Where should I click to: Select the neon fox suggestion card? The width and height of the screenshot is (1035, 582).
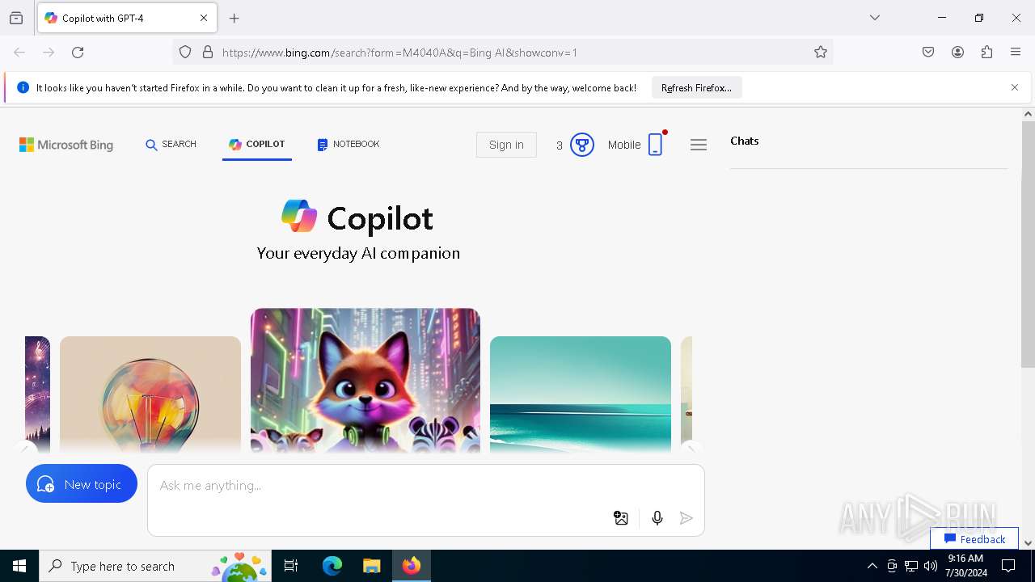click(x=365, y=380)
